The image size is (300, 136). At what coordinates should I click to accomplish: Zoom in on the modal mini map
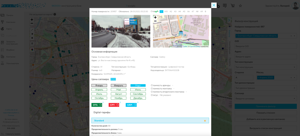click(155, 18)
